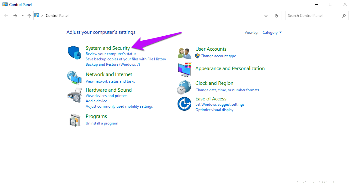Viewport: 351px width, 183px height.
Task: Click Change date, time, or number formats
Action: [x=227, y=90]
